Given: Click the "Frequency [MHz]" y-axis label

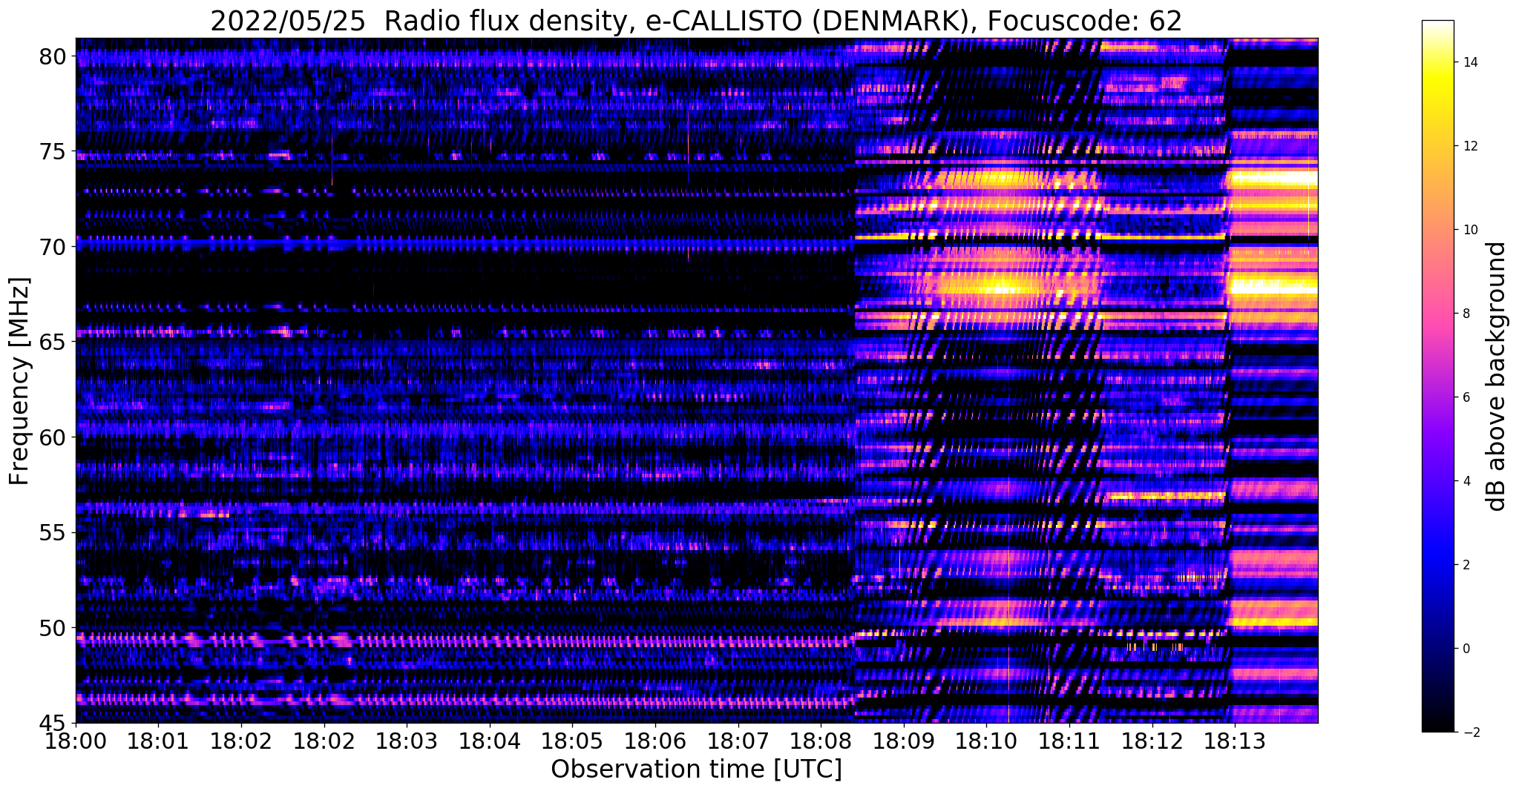Looking at the screenshot, I should 19,381.
